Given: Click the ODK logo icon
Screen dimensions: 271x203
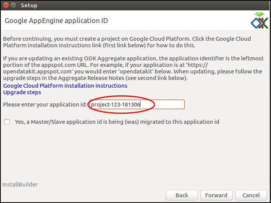Looking at the screenshot, I should 259,20.
